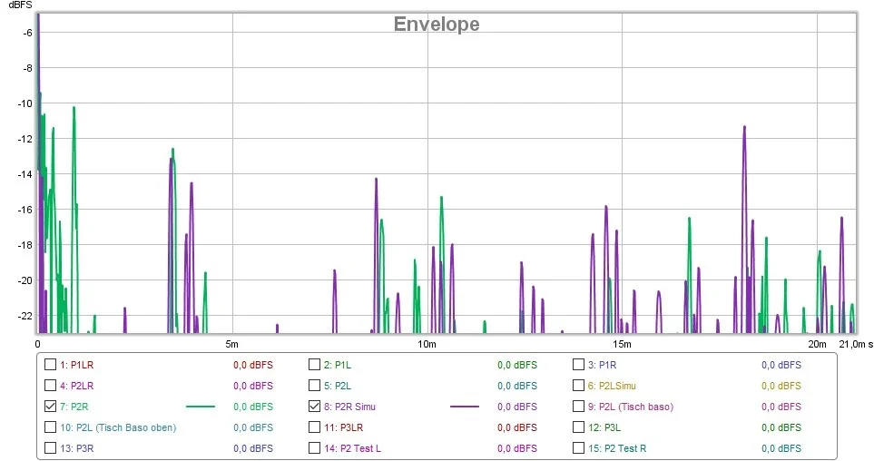Click the 21,0m s axis end label

click(856, 344)
